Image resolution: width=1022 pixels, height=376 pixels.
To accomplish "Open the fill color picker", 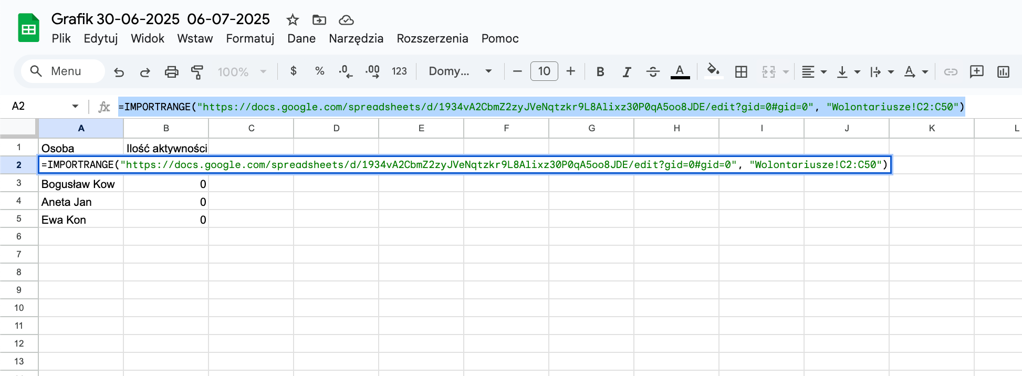I will point(713,71).
